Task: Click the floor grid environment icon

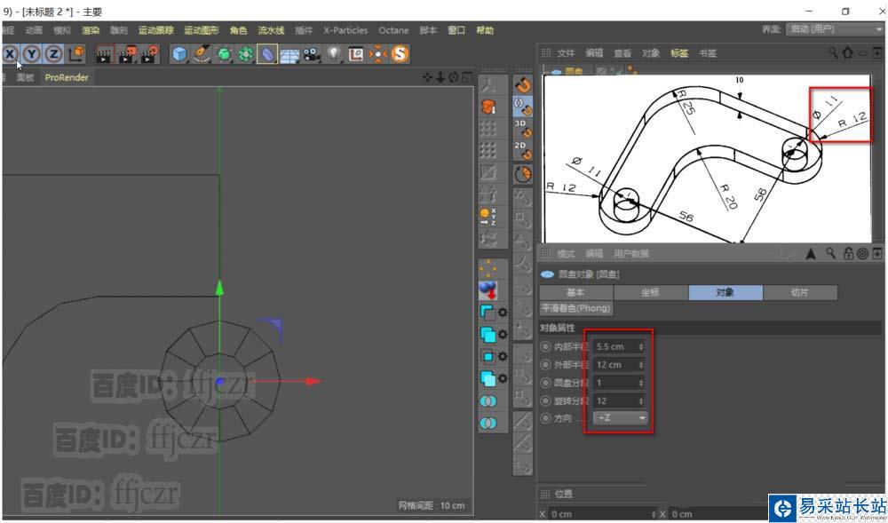Action: coord(289,54)
